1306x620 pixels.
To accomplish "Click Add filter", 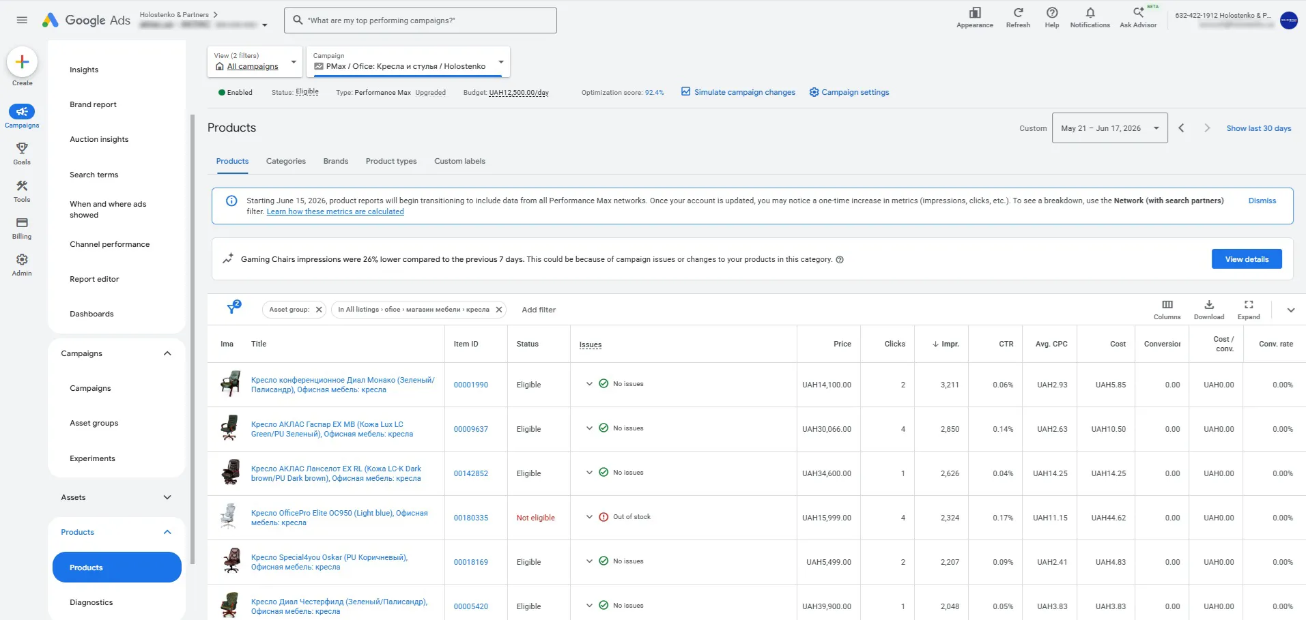I will 539,310.
